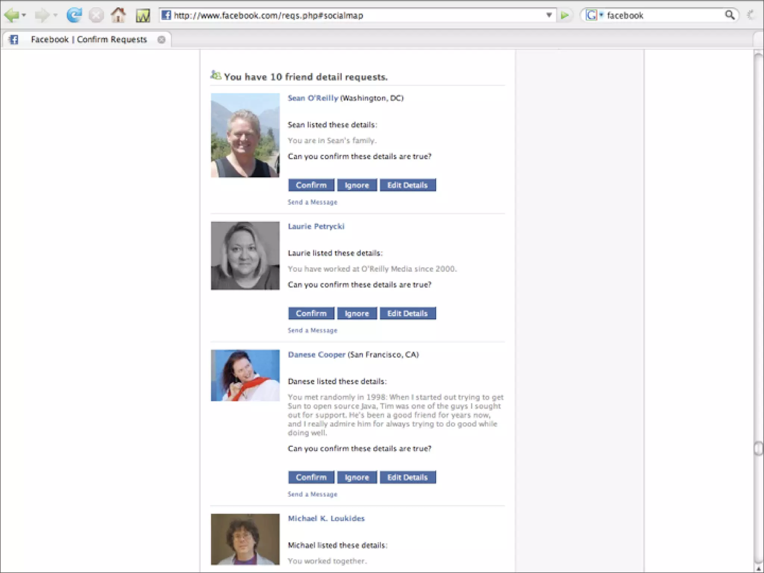Reload the page with the blue refresh icon
The width and height of the screenshot is (764, 573).
tap(74, 15)
